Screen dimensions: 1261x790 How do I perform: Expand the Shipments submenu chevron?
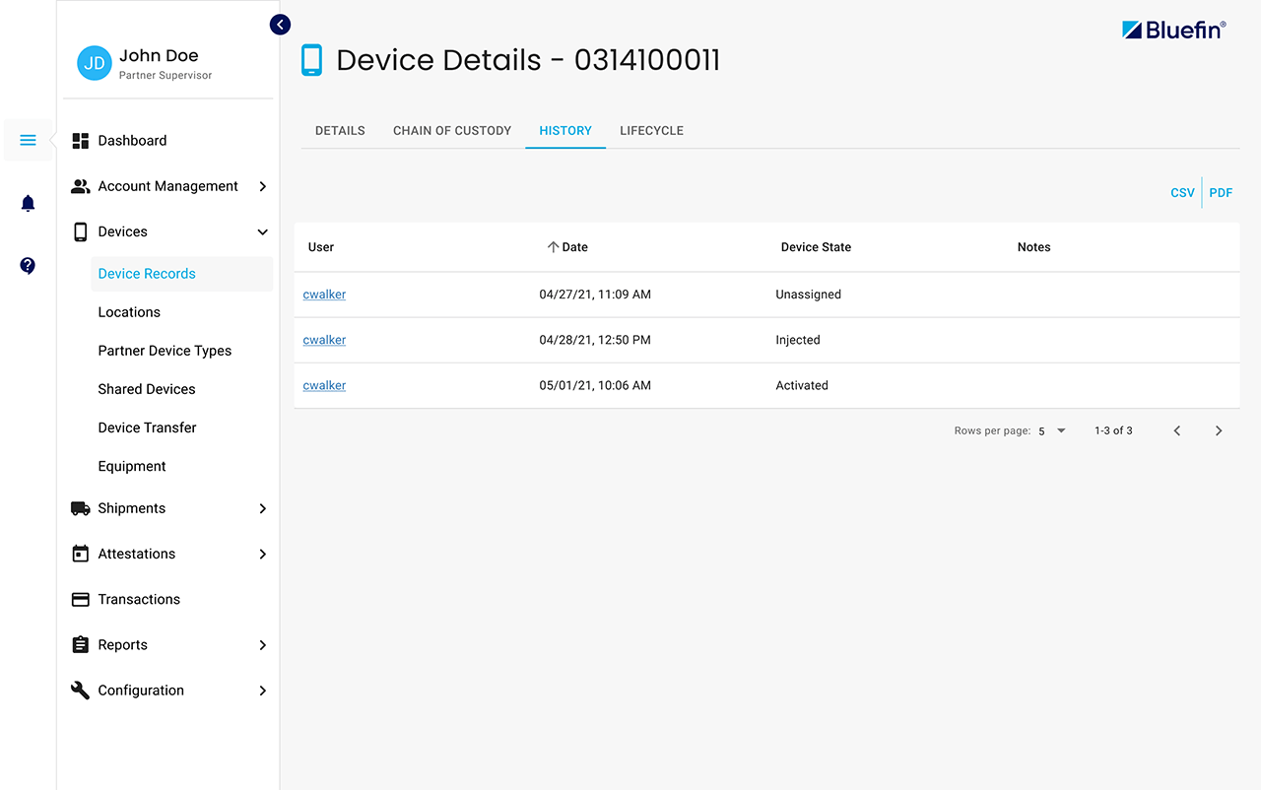(x=263, y=508)
